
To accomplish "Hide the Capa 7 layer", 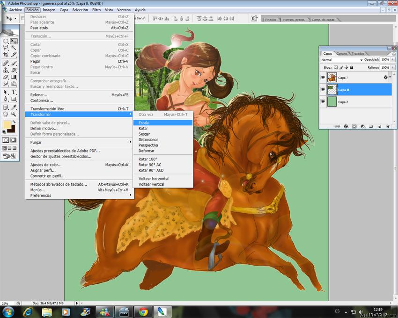I will (x=323, y=77).
